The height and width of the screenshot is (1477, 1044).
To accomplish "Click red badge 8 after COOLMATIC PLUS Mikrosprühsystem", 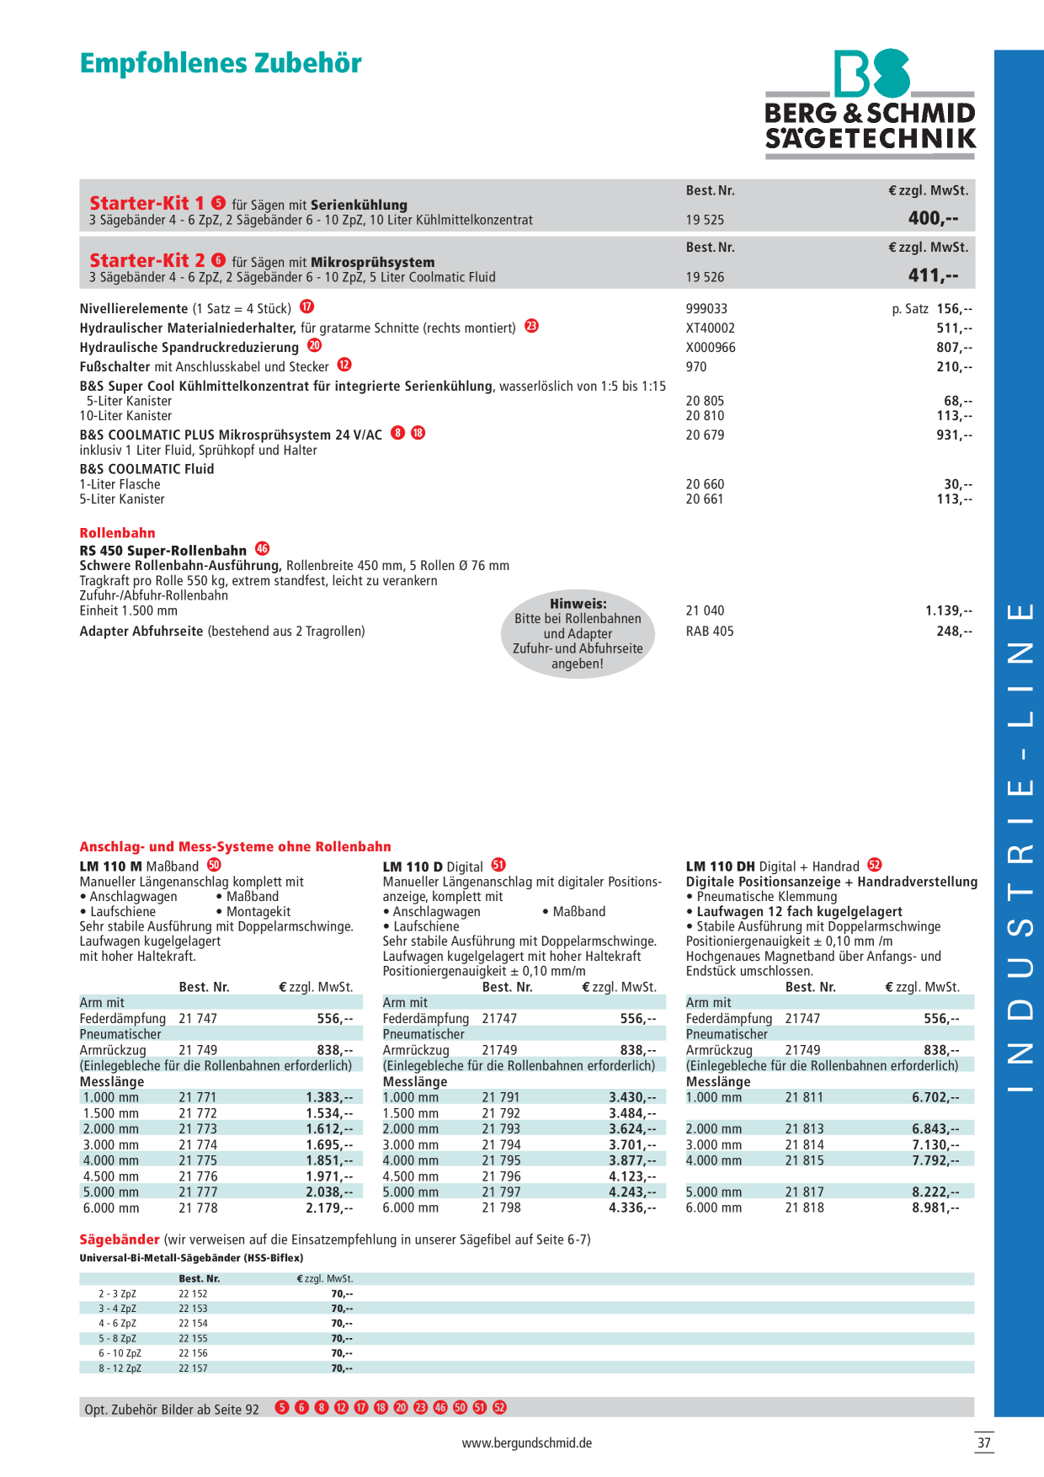I will (x=398, y=433).
